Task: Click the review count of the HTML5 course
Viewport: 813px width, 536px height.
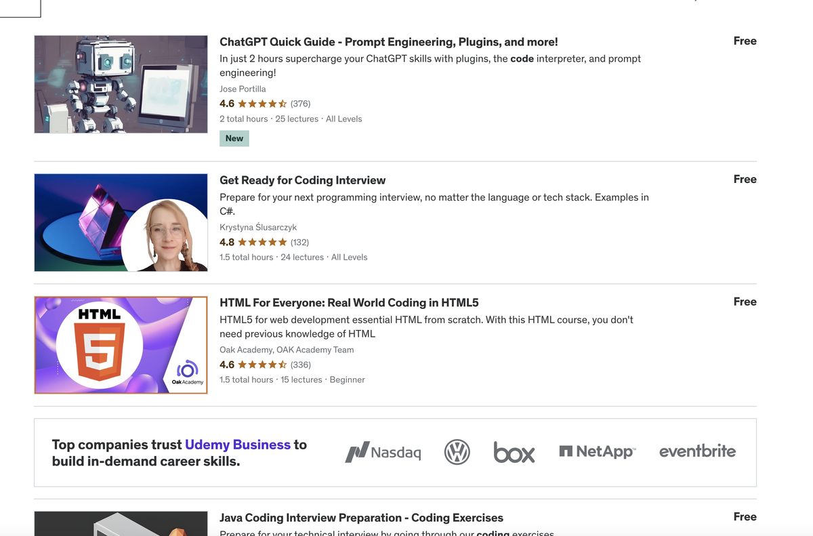Action: pos(301,365)
